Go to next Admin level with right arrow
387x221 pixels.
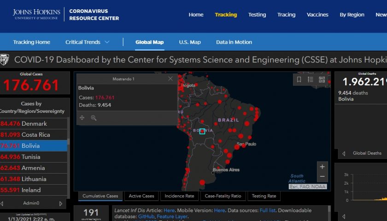point(60,203)
